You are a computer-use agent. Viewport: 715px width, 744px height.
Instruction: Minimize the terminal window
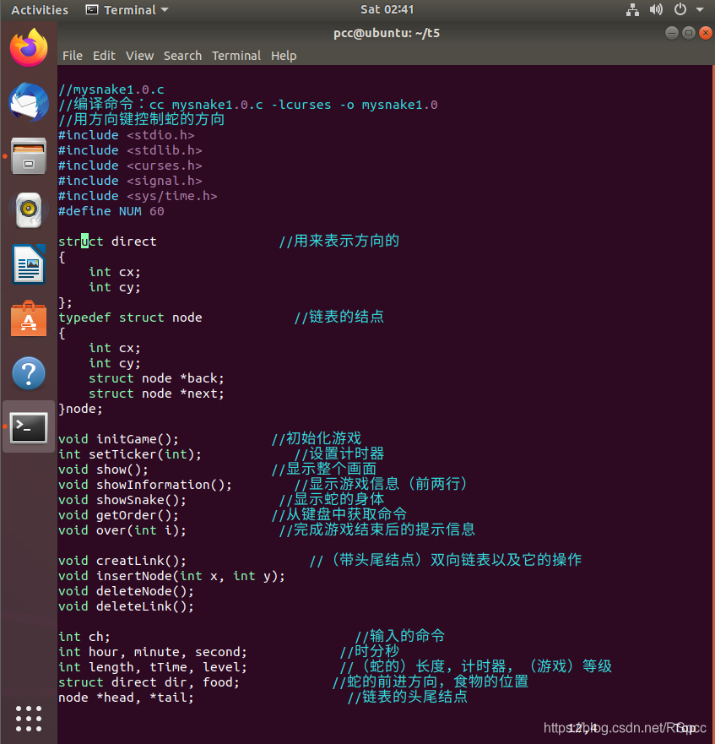pos(671,33)
